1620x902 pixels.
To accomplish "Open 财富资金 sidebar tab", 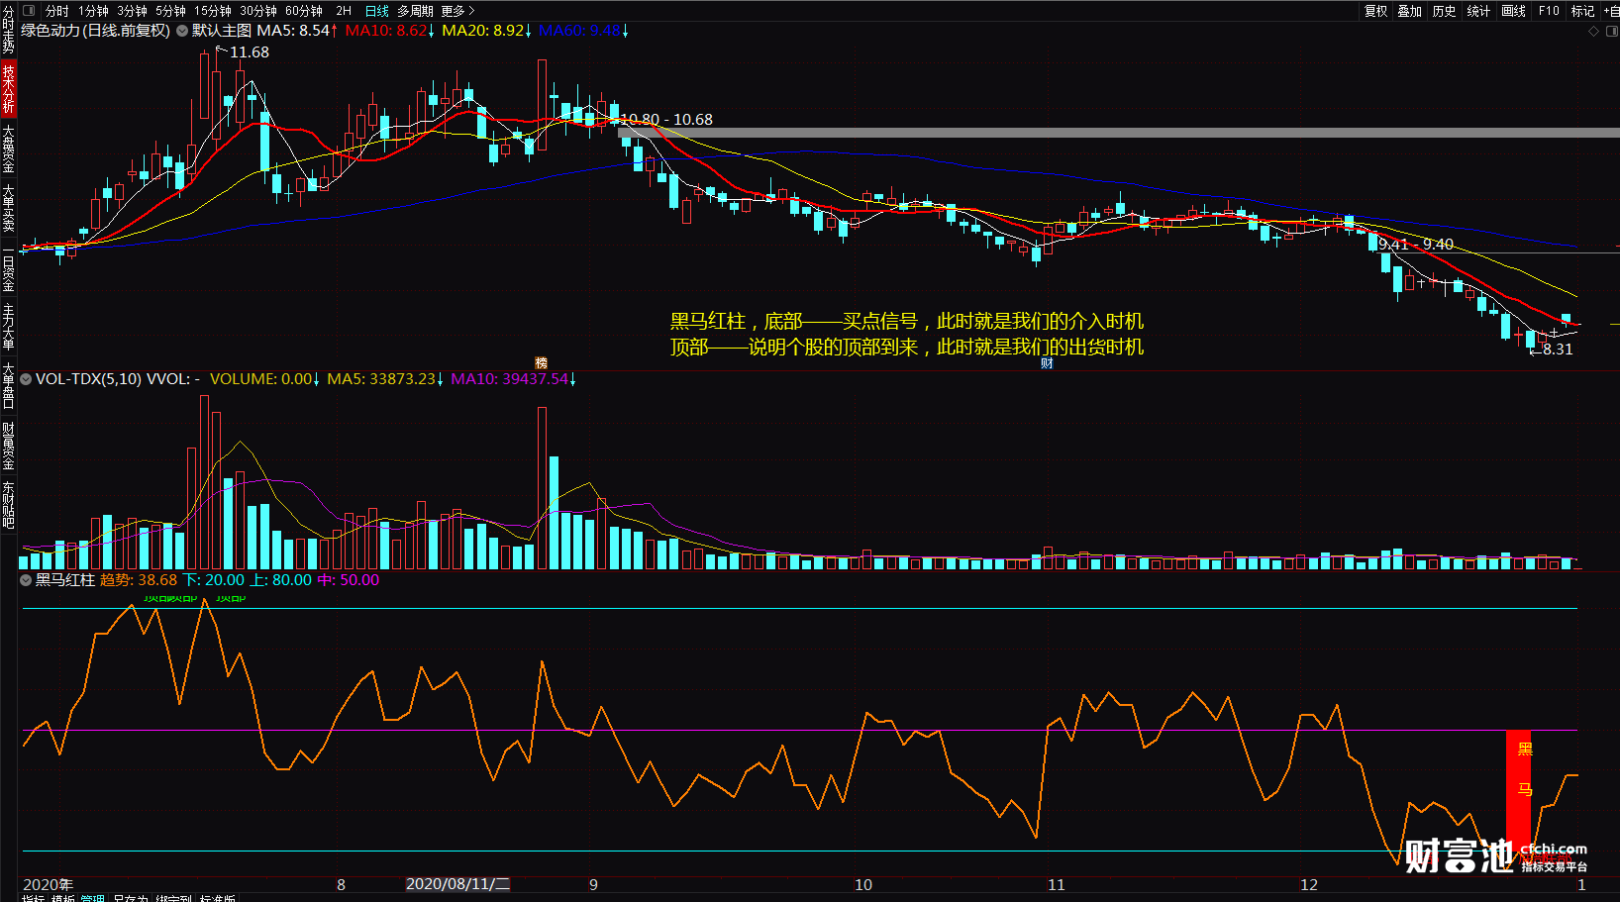I will (8, 446).
